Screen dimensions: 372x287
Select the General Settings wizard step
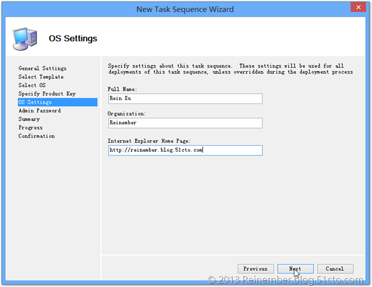coord(42,68)
